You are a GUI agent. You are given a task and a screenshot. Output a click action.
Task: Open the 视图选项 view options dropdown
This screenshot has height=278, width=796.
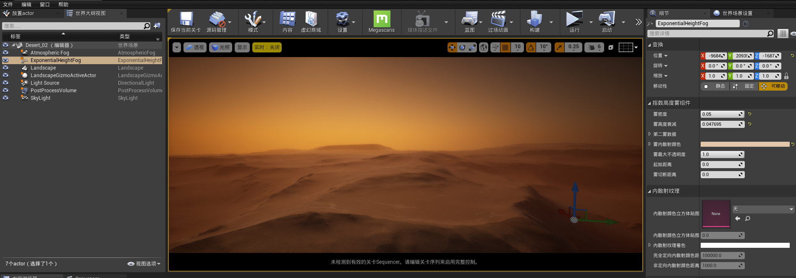(144, 264)
